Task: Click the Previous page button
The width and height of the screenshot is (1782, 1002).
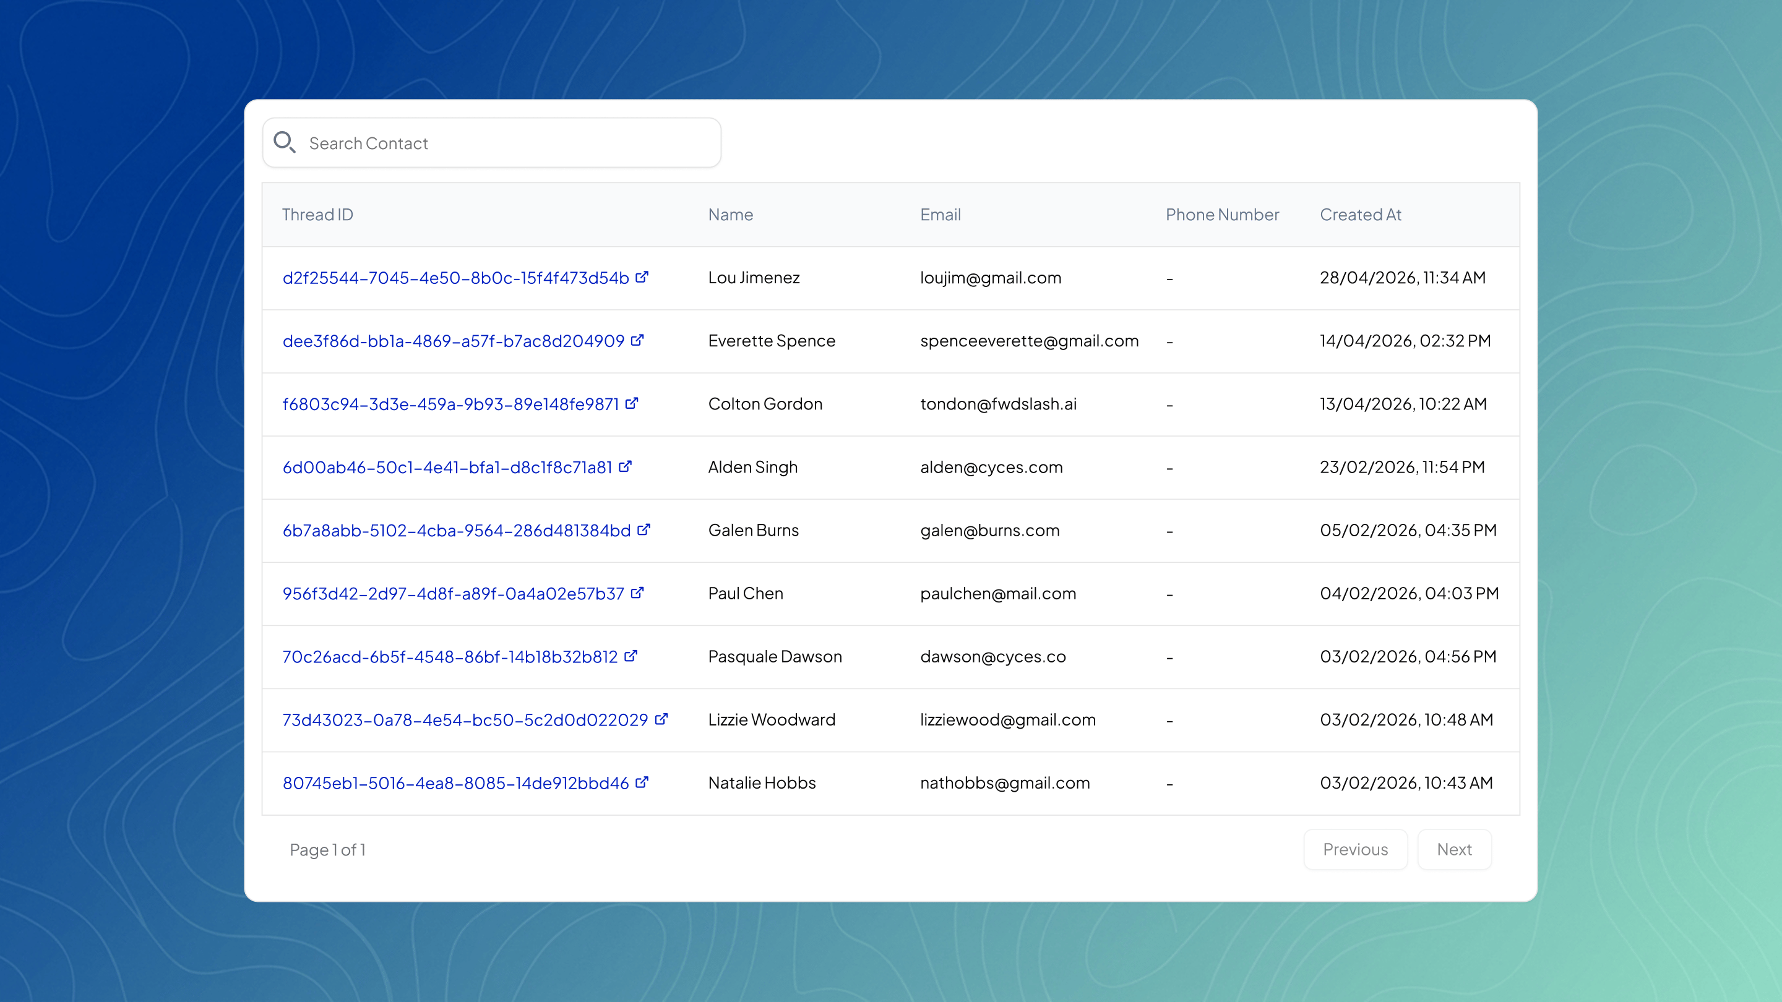Action: (1355, 849)
